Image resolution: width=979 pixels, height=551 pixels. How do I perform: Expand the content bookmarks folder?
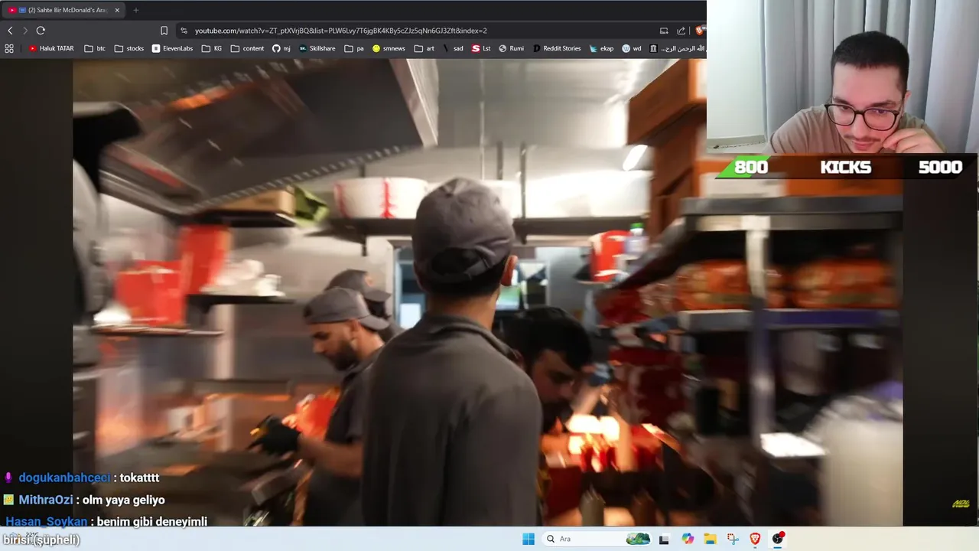click(x=247, y=48)
